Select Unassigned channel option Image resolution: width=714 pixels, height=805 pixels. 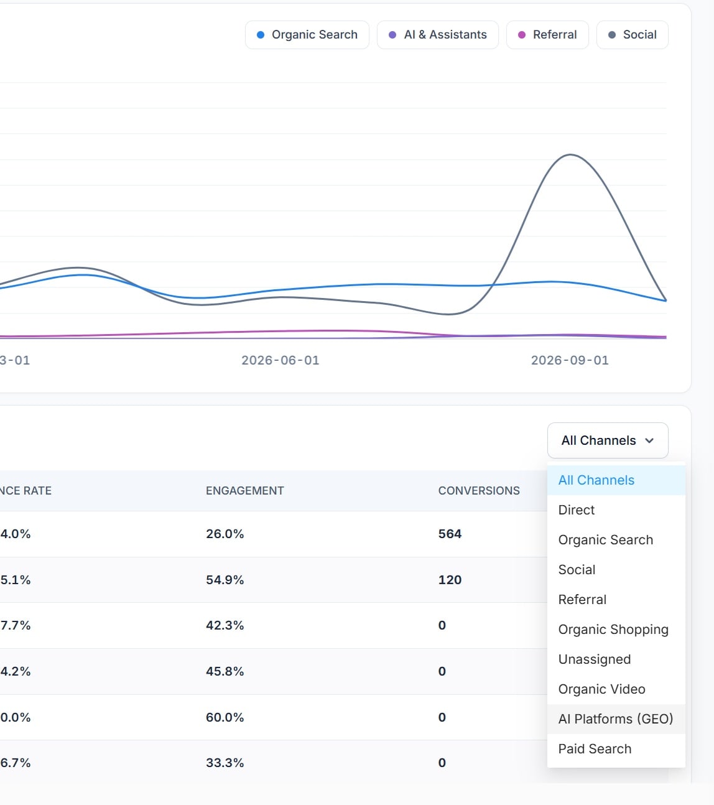tap(616, 659)
